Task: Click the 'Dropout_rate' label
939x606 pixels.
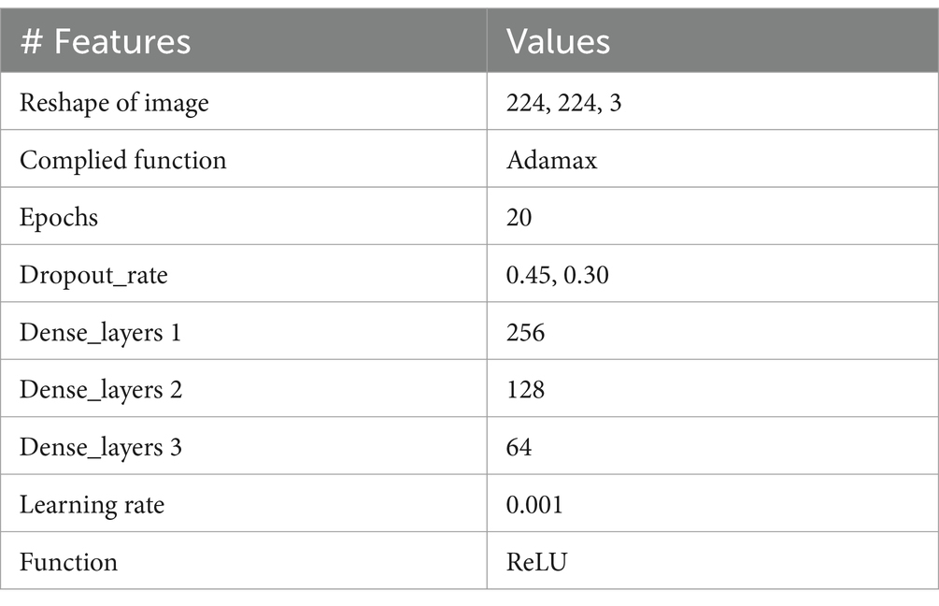Action: pyautogui.click(x=94, y=275)
